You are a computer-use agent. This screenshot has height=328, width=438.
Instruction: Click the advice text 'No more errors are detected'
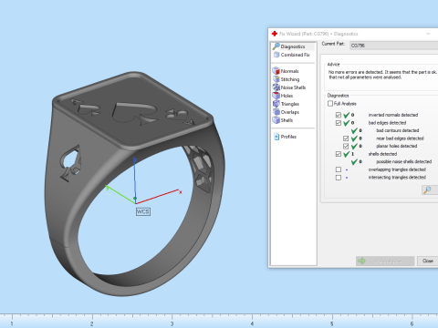click(x=356, y=72)
